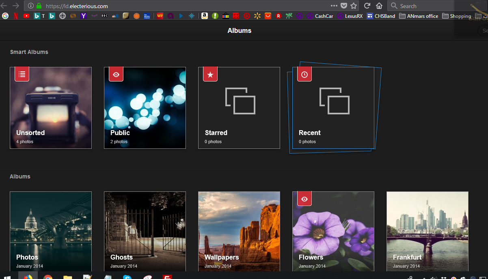Go to the browser home page
Screen dimensions: 488x279
[379, 6]
